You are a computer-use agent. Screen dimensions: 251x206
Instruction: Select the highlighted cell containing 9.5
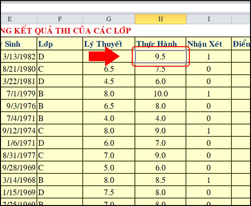[160, 57]
